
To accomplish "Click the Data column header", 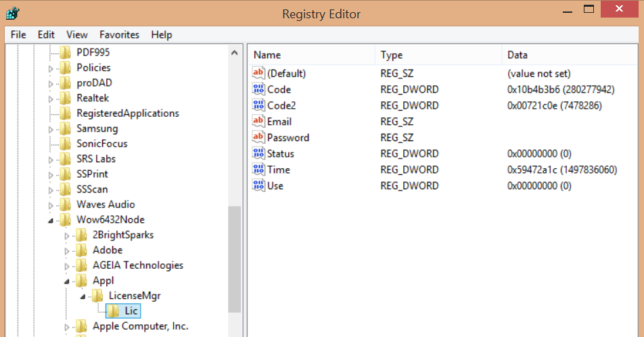I will pyautogui.click(x=570, y=55).
